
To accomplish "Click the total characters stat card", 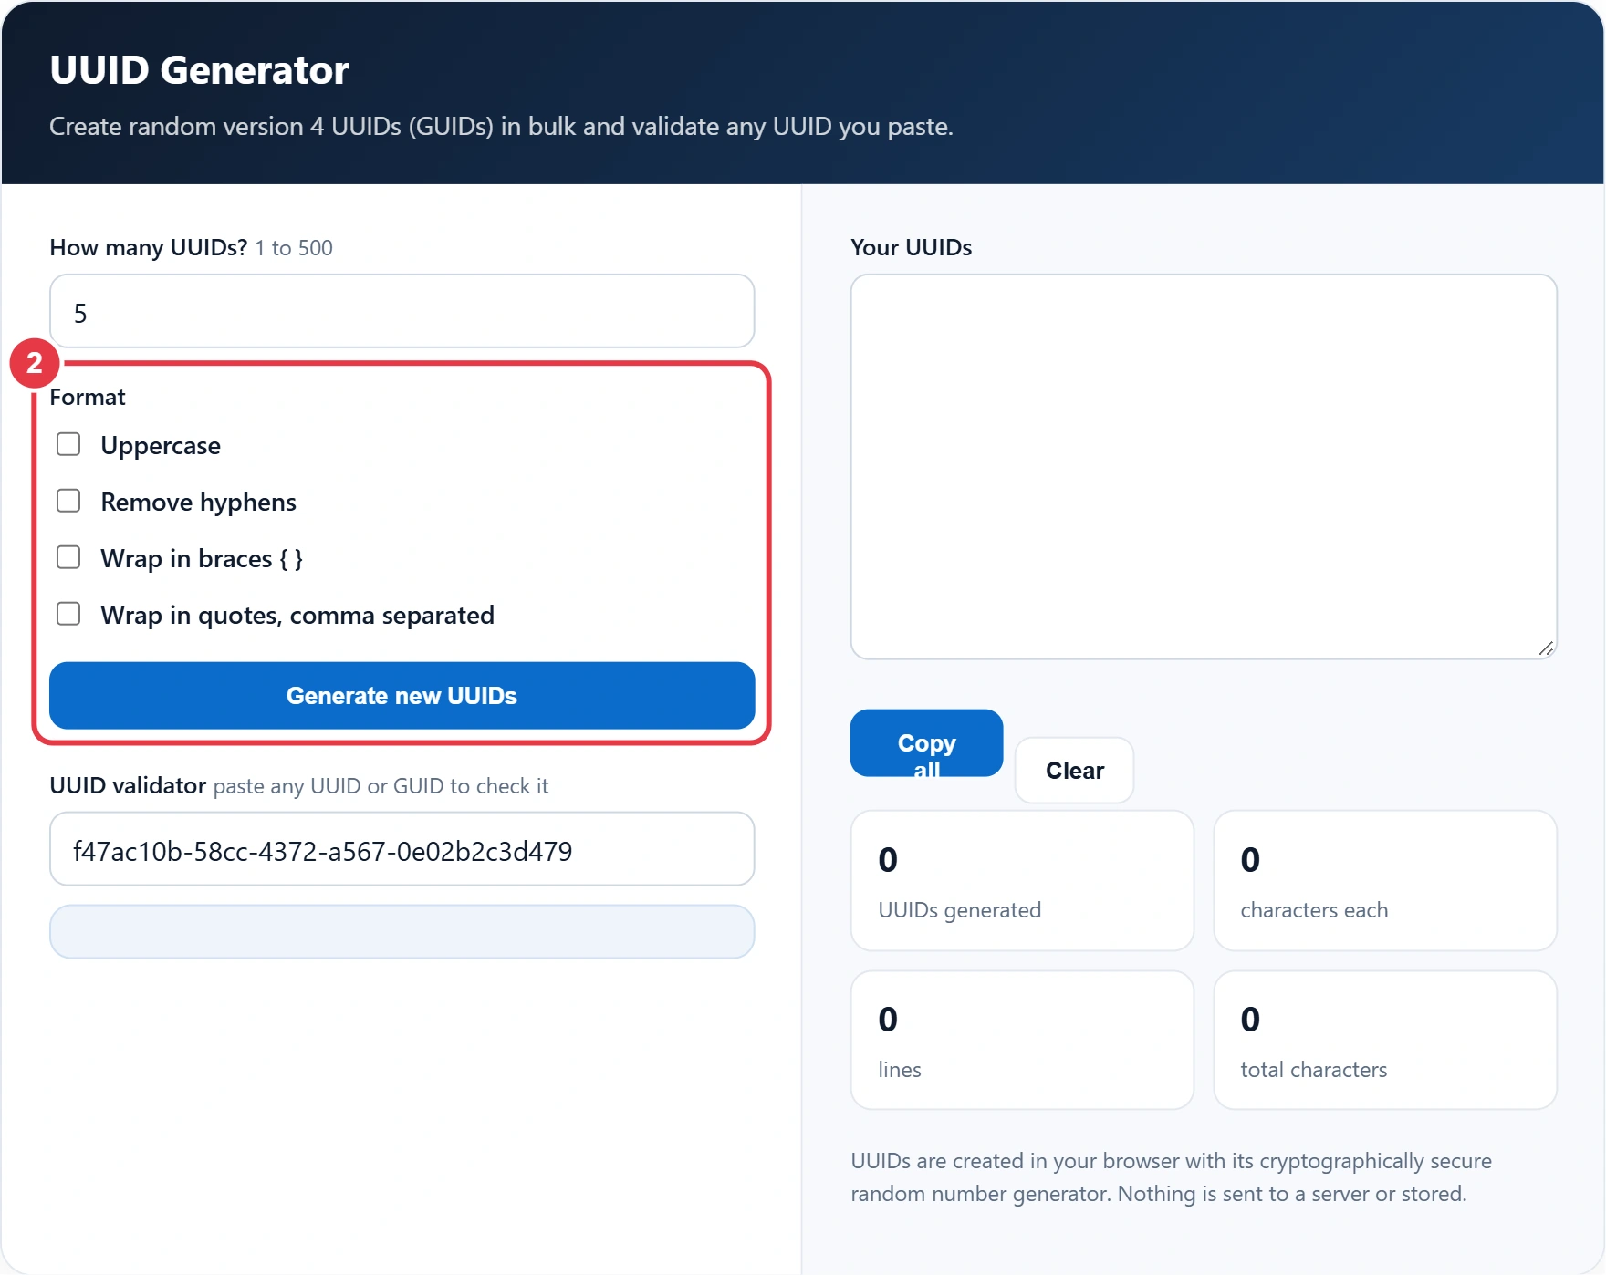I will (x=1385, y=1041).
